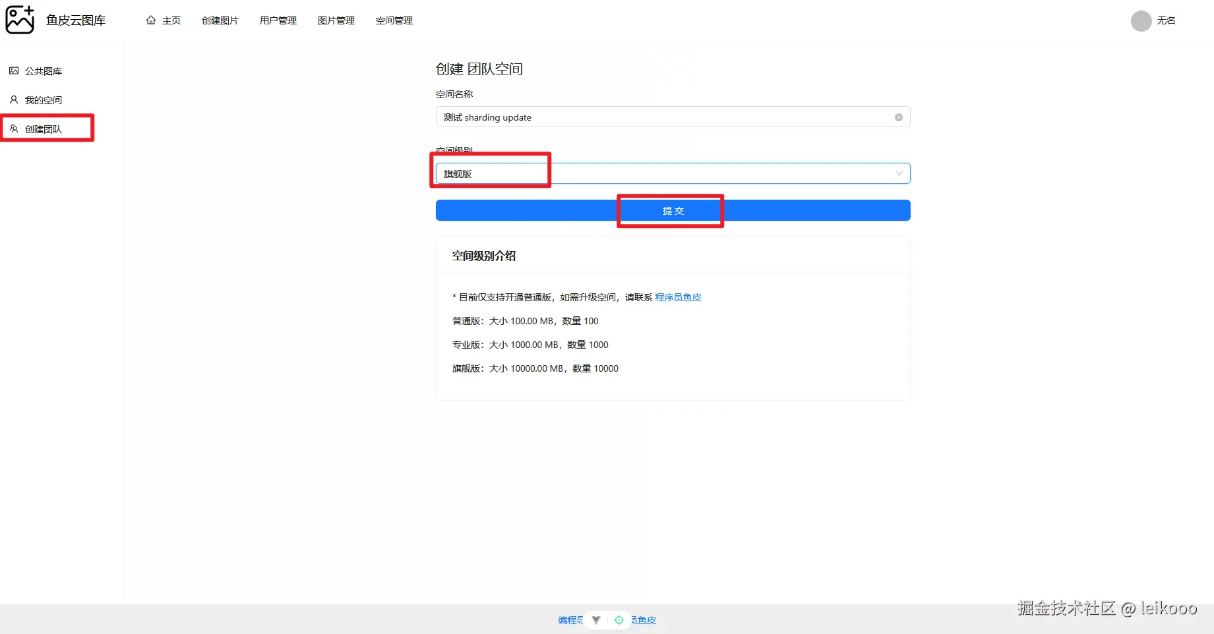
Task: Open the 创建图片 menu item
Action: click(x=220, y=20)
